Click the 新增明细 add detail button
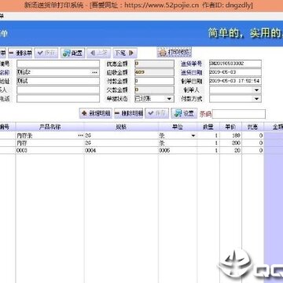The height and width of the screenshot is (283, 283). [x=96, y=113]
